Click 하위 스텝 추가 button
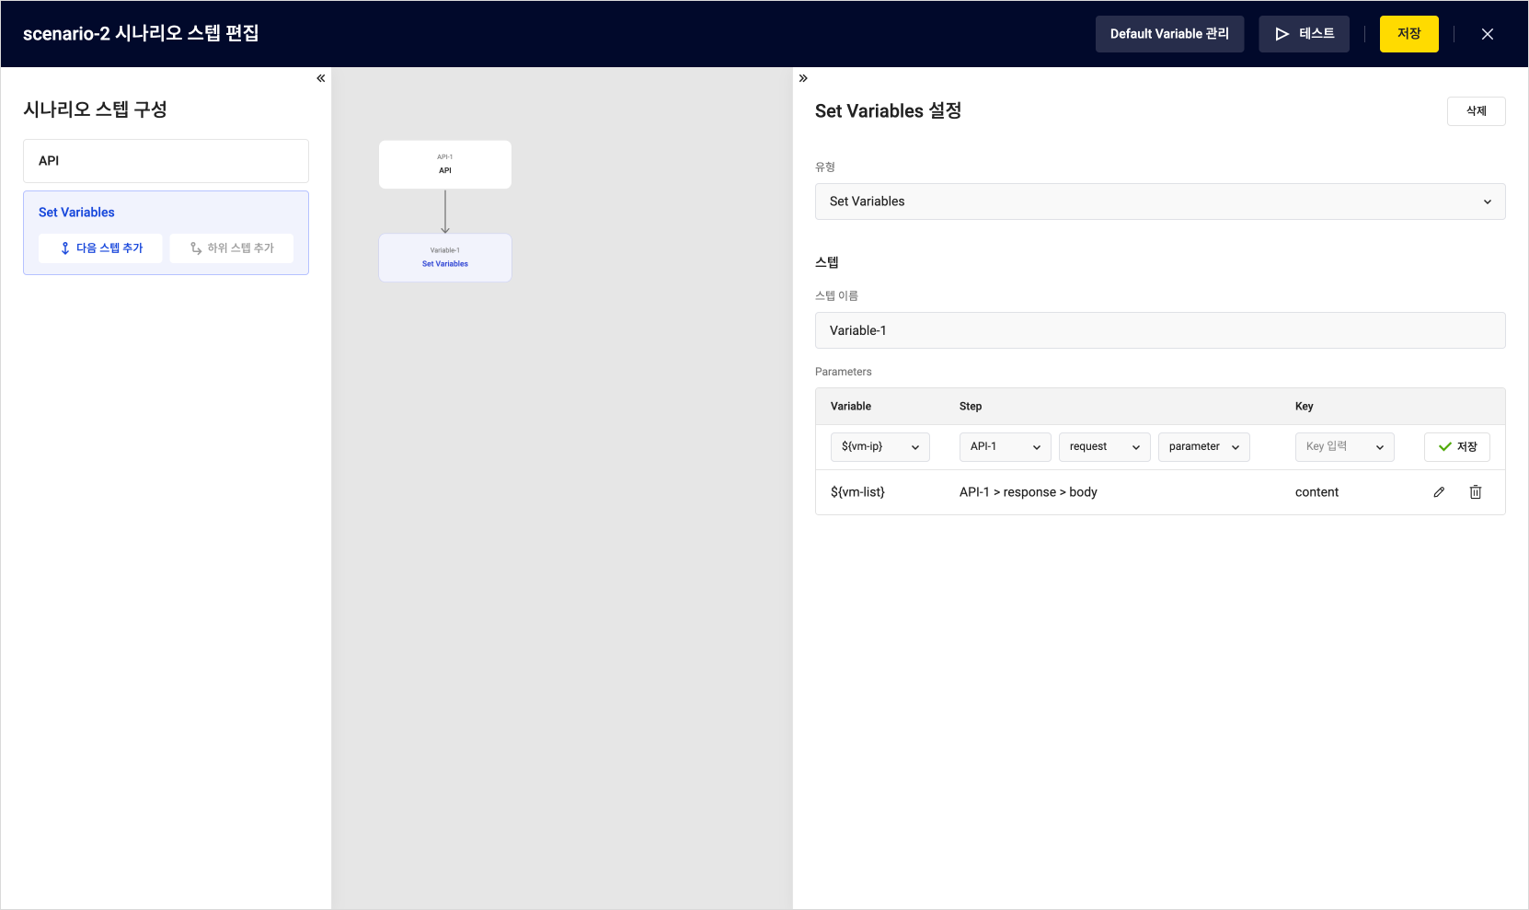 click(232, 248)
